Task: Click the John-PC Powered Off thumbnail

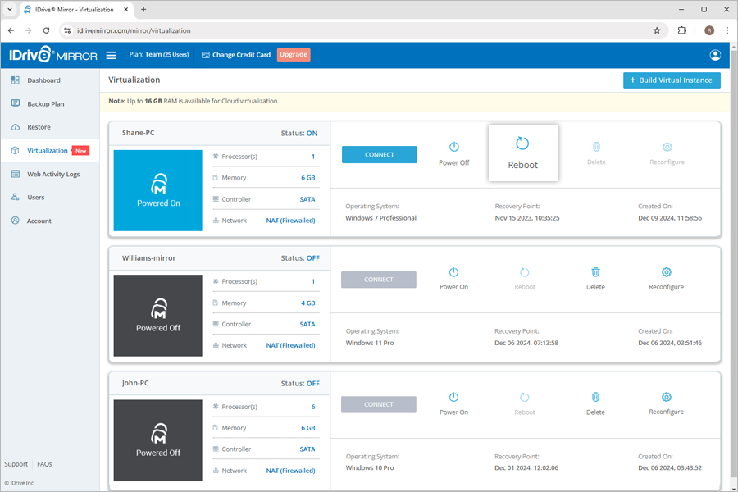Action: (158, 440)
